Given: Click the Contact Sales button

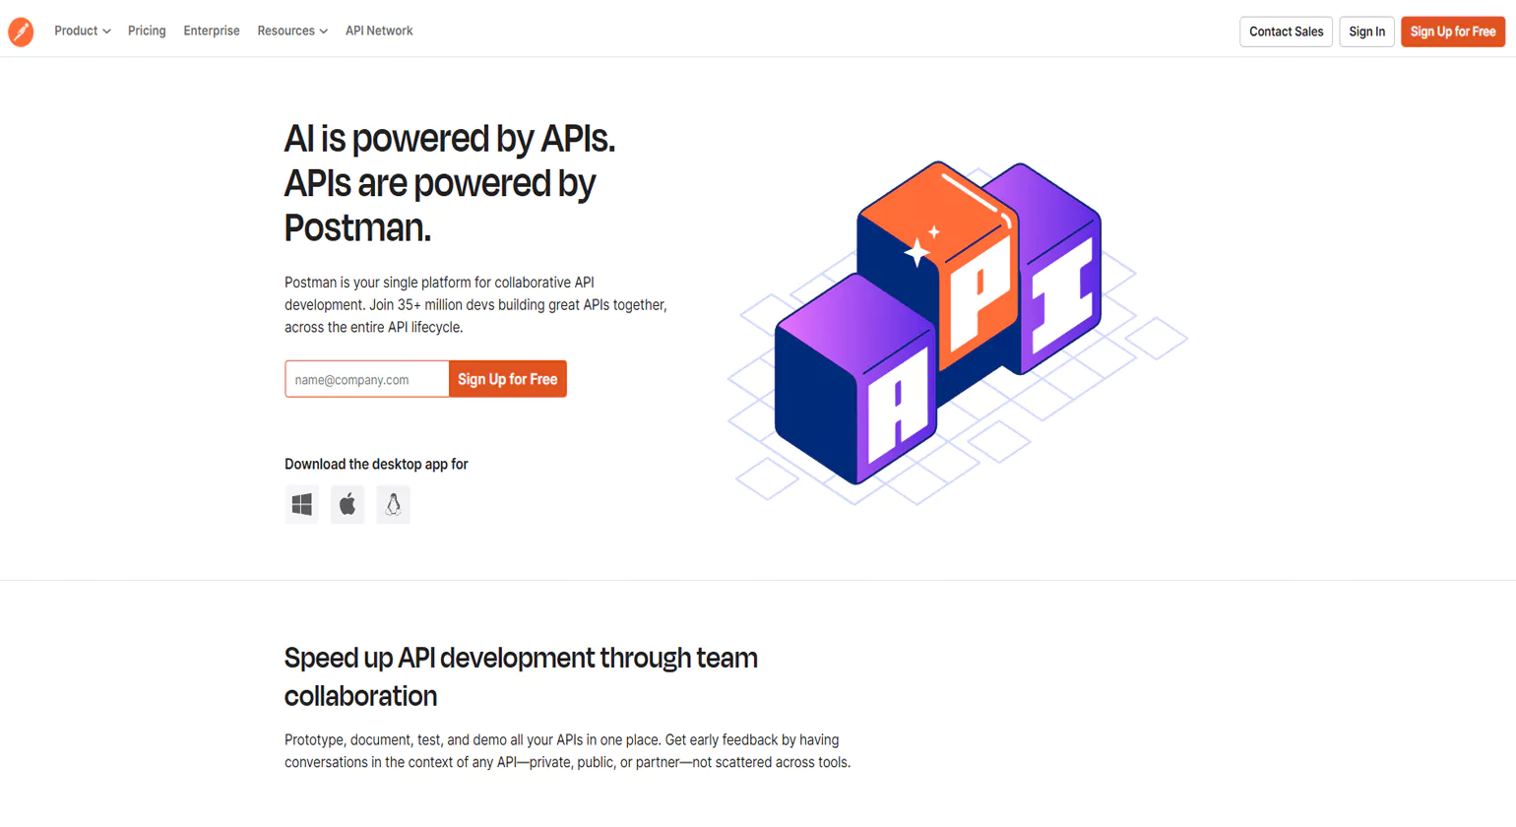Looking at the screenshot, I should [x=1286, y=32].
